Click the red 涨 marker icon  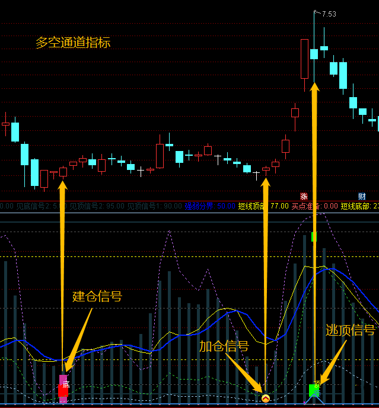[304, 197]
